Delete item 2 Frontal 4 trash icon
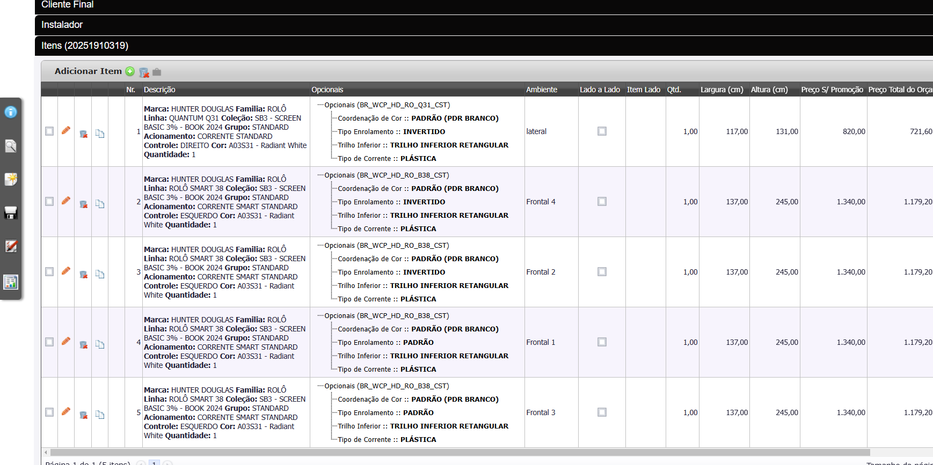Viewport: 933px width, 465px height. click(83, 204)
